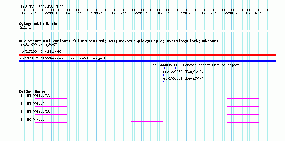Image resolution: width=285 pixels, height=141 pixels.
Task: Click the nsv834699 (Wong2007) variant label
Action: [38, 45]
